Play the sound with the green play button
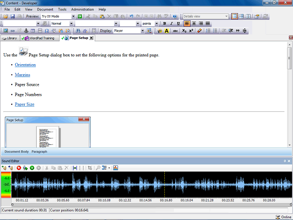 point(32,168)
